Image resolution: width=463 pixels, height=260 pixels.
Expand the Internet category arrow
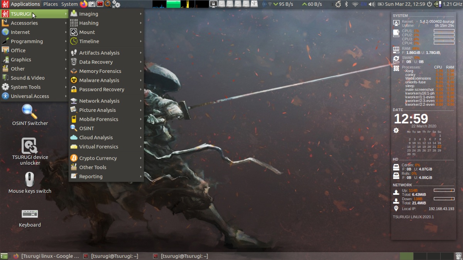click(x=66, y=32)
